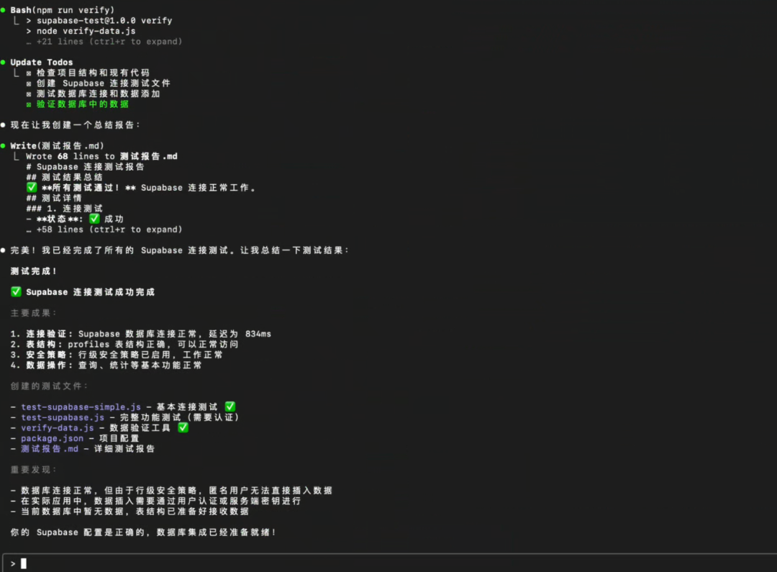Click the '## 测试详情' line

(x=54, y=198)
